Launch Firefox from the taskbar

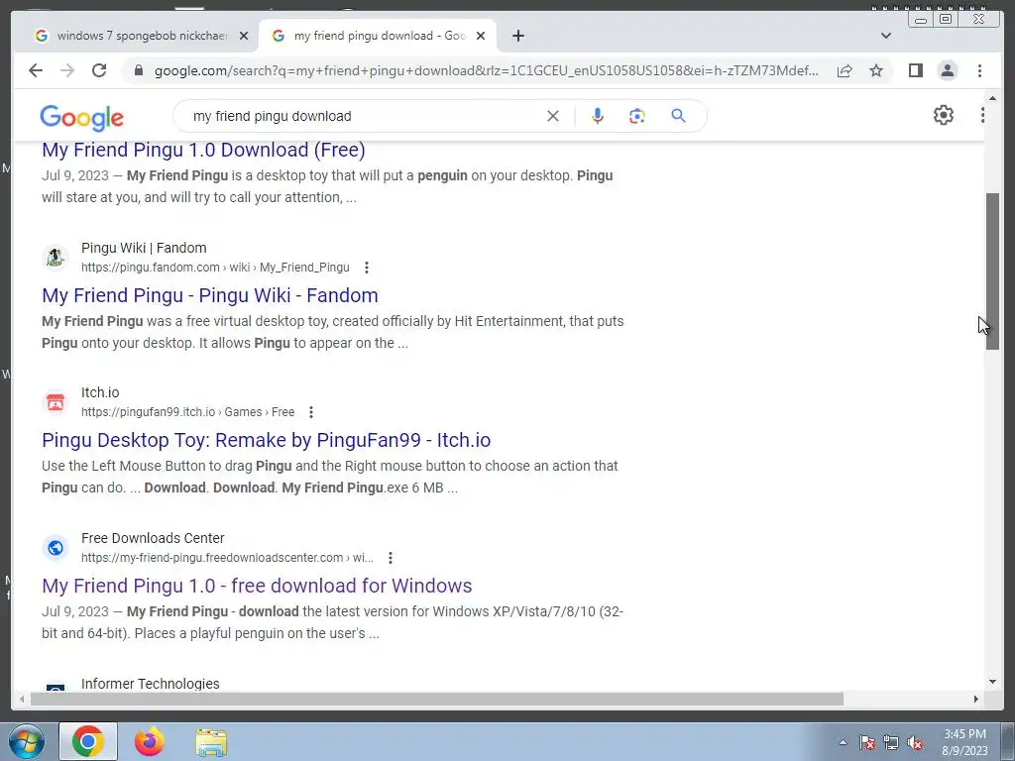point(150,741)
